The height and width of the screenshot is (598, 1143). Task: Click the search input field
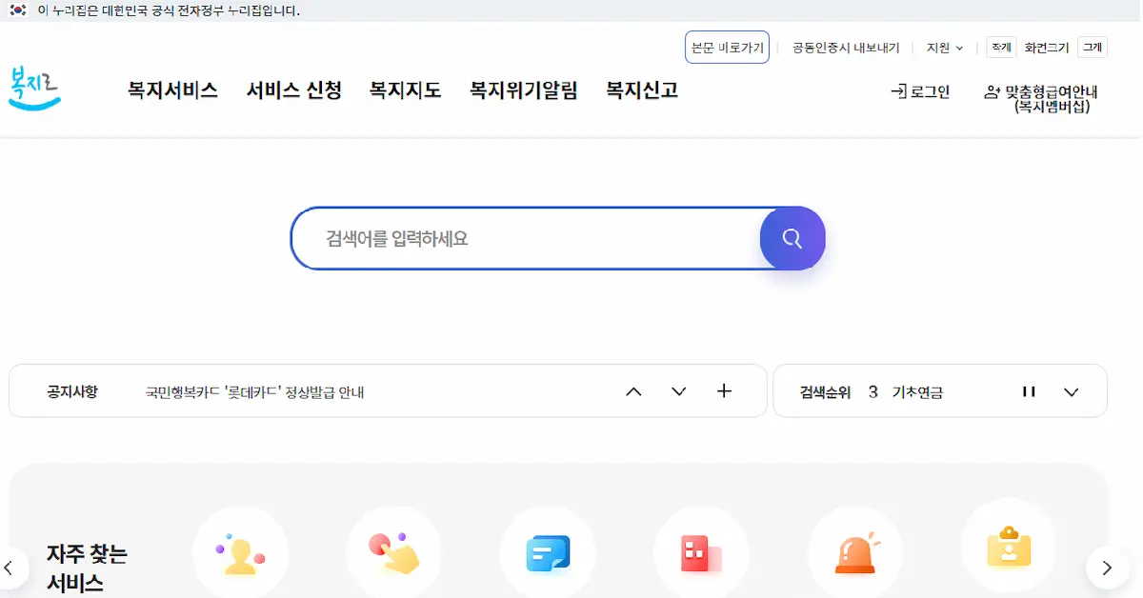coord(526,238)
